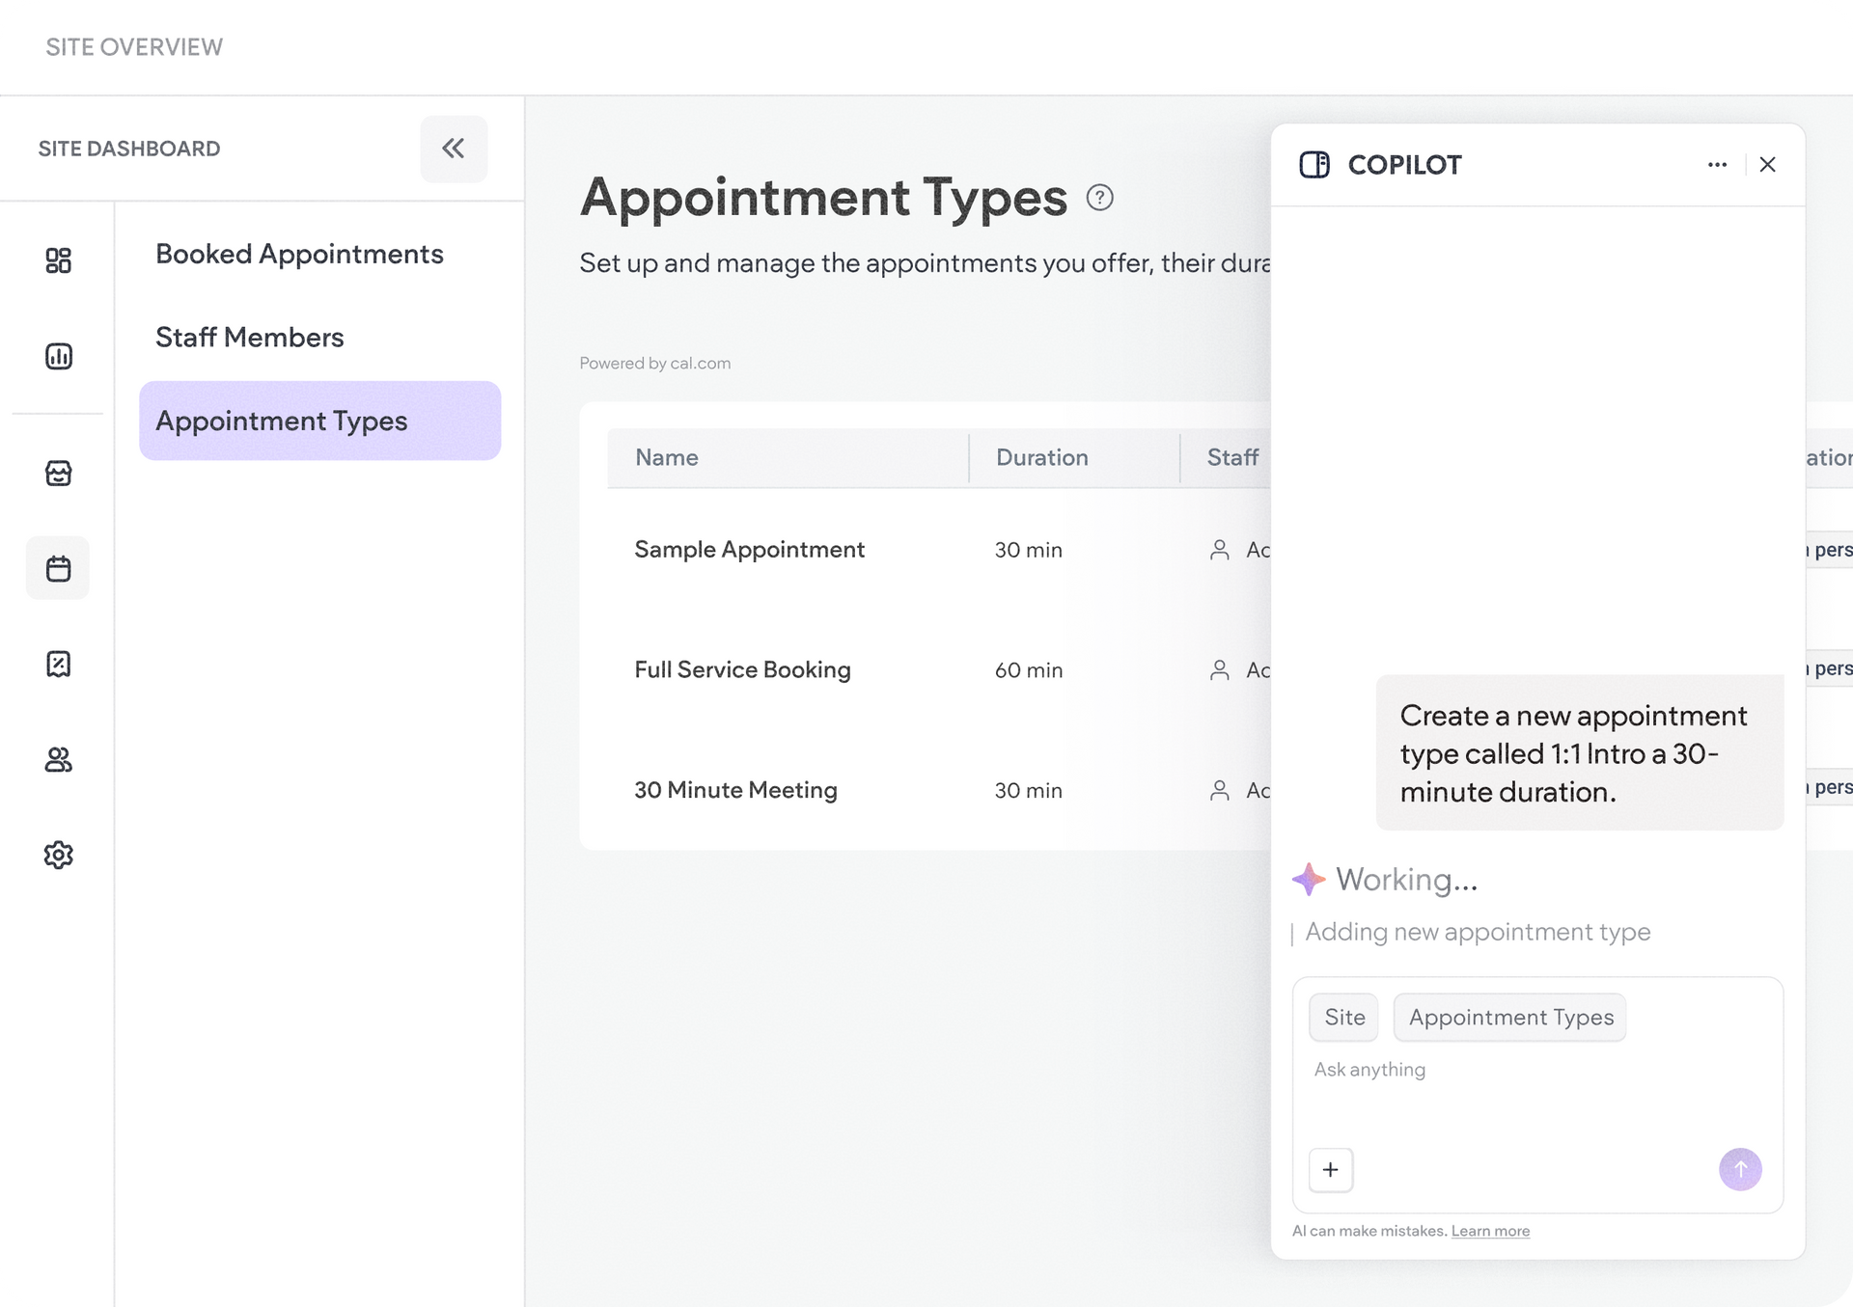Open Staff Members in sidebar
This screenshot has width=1853, height=1307.
pyautogui.click(x=250, y=338)
